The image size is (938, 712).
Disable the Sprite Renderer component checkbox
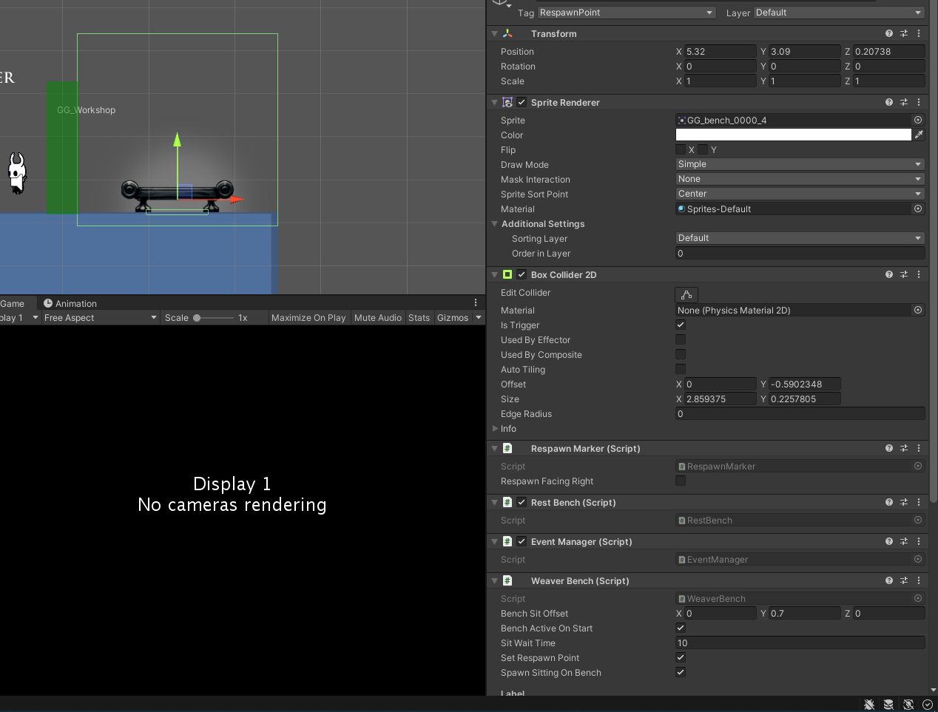pos(522,102)
